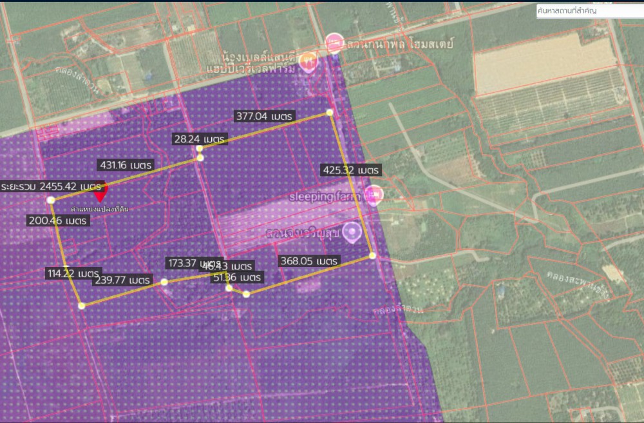Click the 114.22 เมตร distance label
Image resolution: width=644 pixels, height=423 pixels.
pyautogui.click(x=73, y=273)
